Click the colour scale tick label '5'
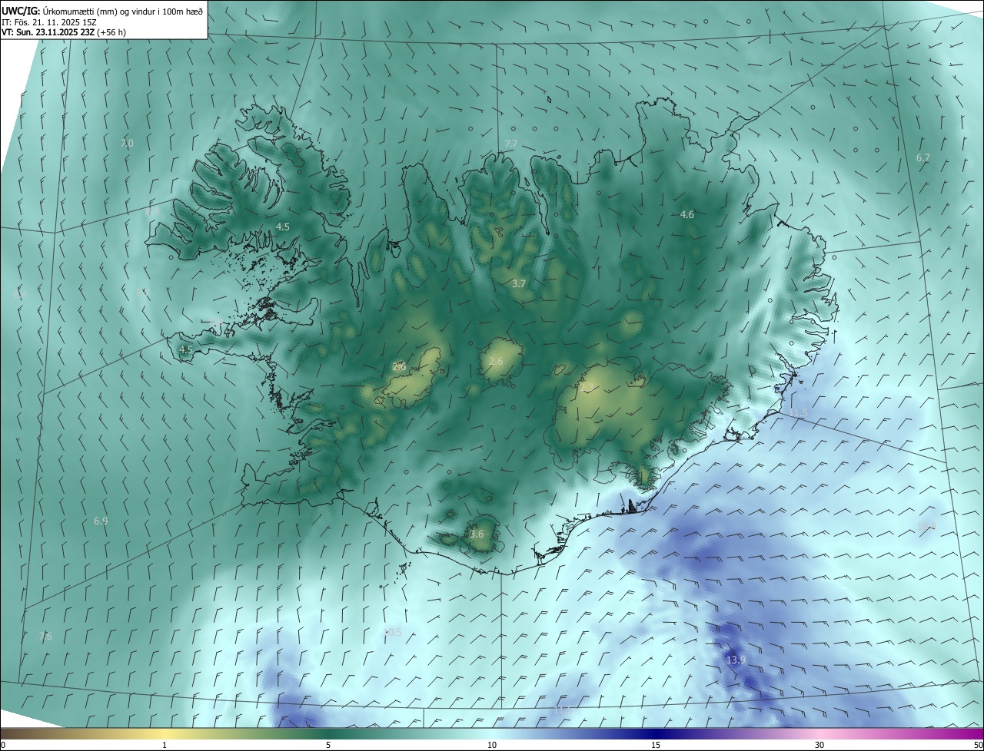This screenshot has width=984, height=751. pyautogui.click(x=328, y=745)
